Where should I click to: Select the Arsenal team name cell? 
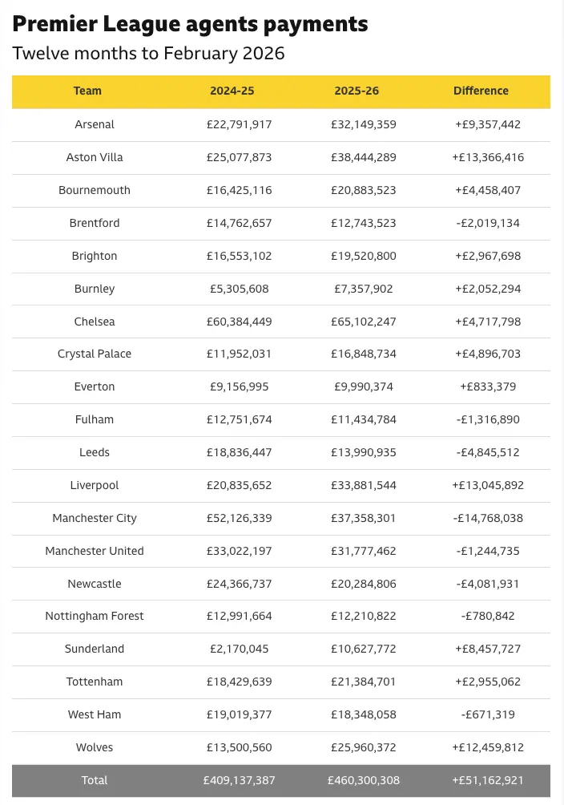point(95,124)
